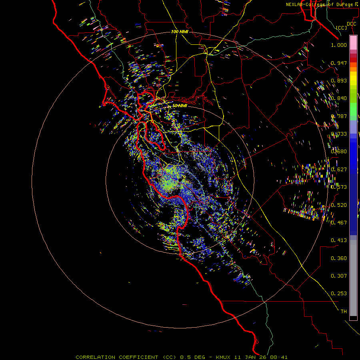This screenshot has width=360, height=360.
Task: Click the 50 NMI range ring label
Action: click(180, 106)
